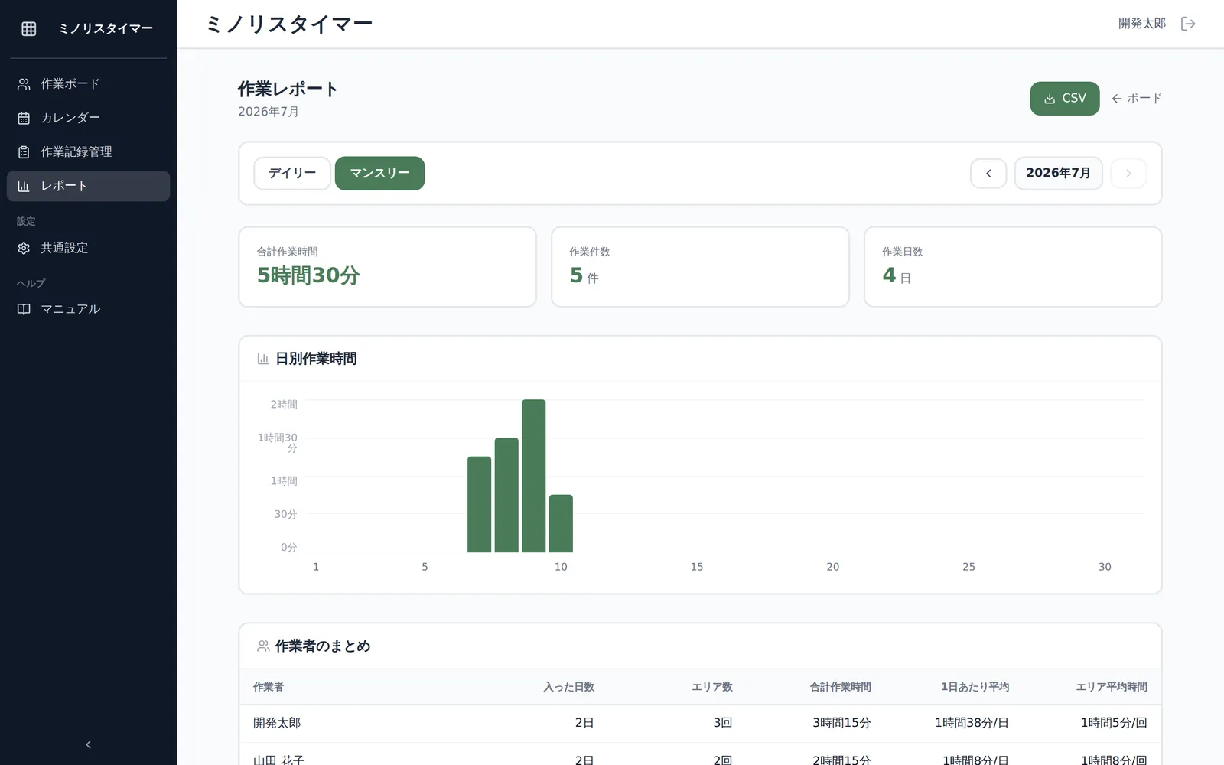The image size is (1224, 765).
Task: Open 作業ボード from the sidebar
Action: click(88, 84)
